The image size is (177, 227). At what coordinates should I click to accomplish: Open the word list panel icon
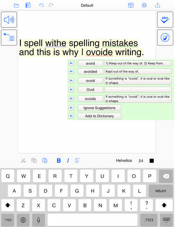(9, 38)
